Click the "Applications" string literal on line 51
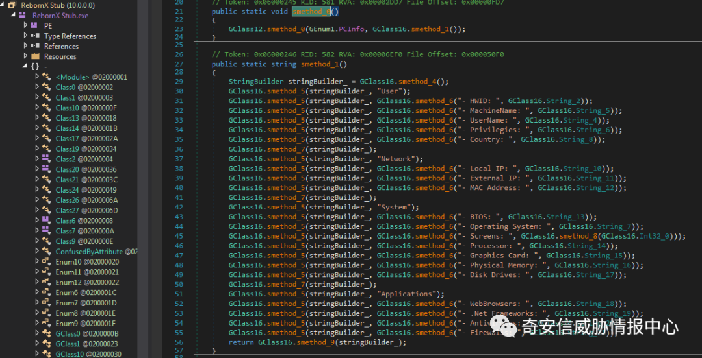The image size is (702, 358). (406, 294)
